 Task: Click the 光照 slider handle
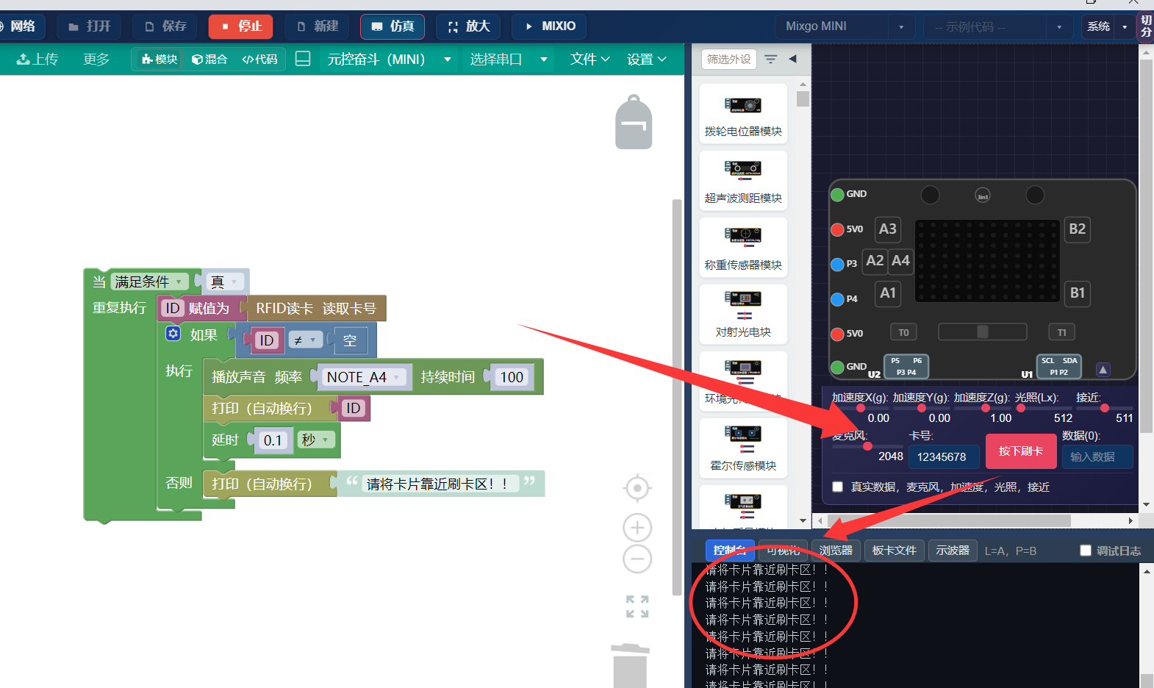[1020, 408]
